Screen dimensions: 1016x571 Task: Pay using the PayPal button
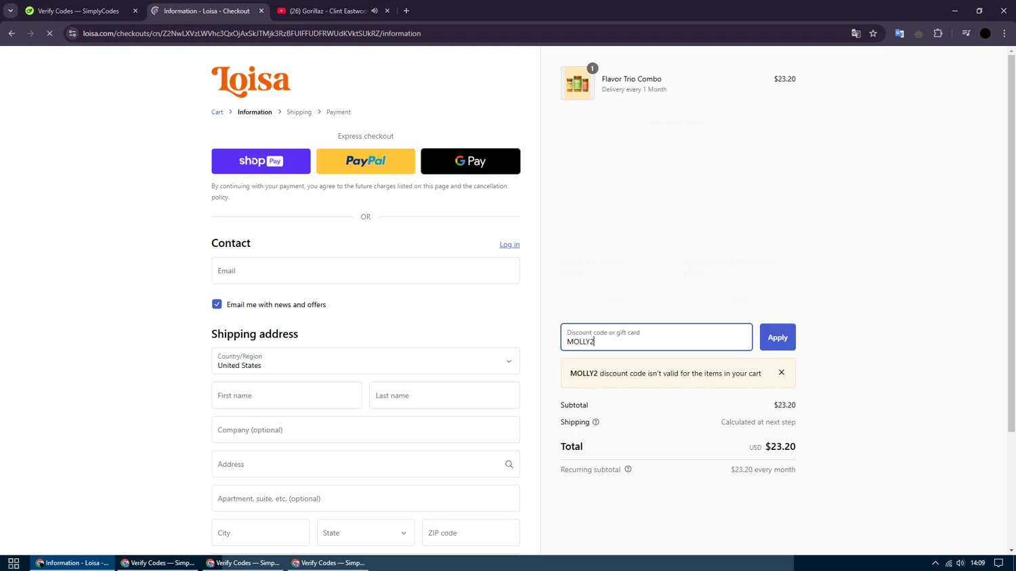point(366,161)
